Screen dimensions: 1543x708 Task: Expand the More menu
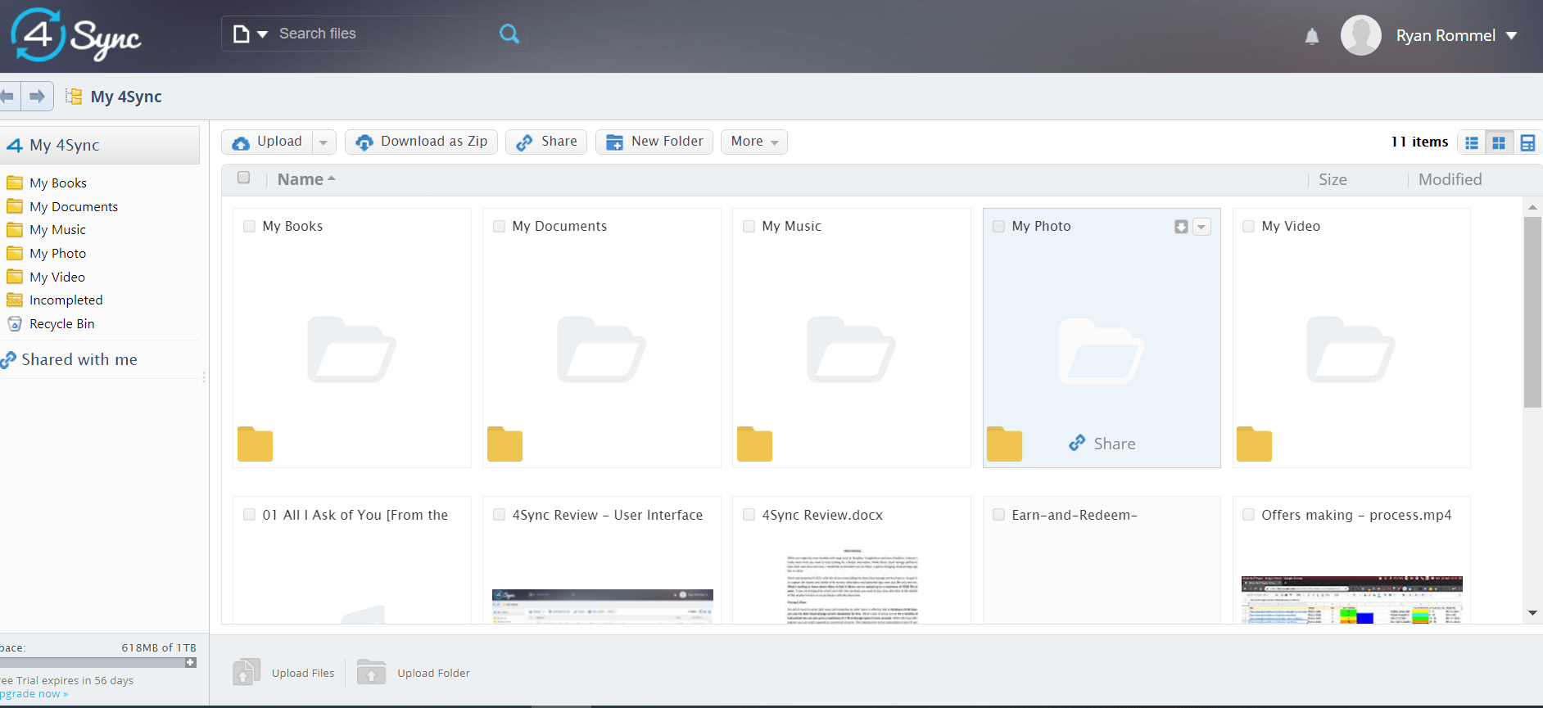click(754, 142)
